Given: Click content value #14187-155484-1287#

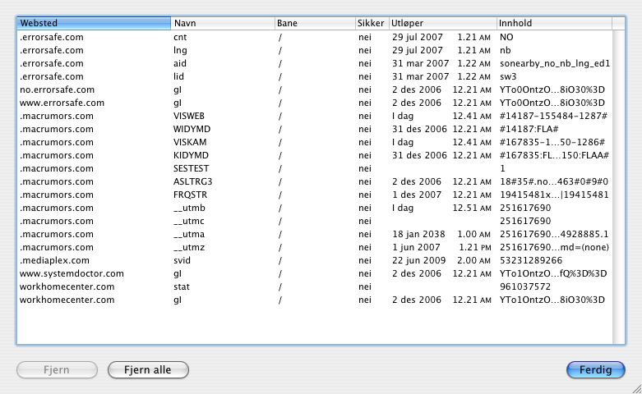Looking at the screenshot, I should tap(553, 116).
